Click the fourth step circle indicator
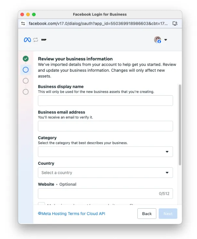The image size is (197, 239). point(26,92)
